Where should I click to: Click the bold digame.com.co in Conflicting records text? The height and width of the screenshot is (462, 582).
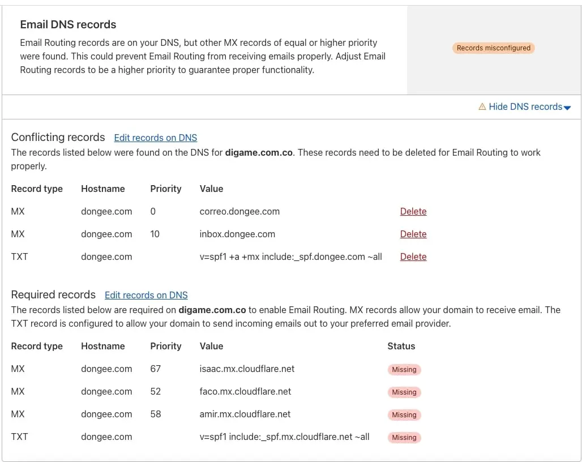coord(259,152)
